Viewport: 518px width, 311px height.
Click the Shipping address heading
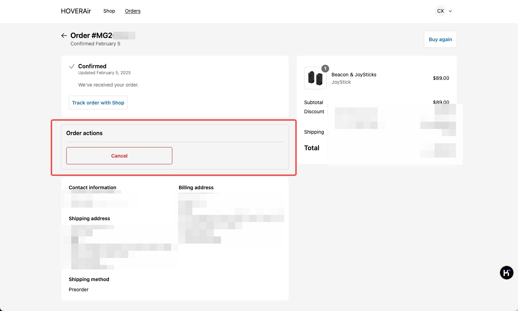pyautogui.click(x=89, y=218)
